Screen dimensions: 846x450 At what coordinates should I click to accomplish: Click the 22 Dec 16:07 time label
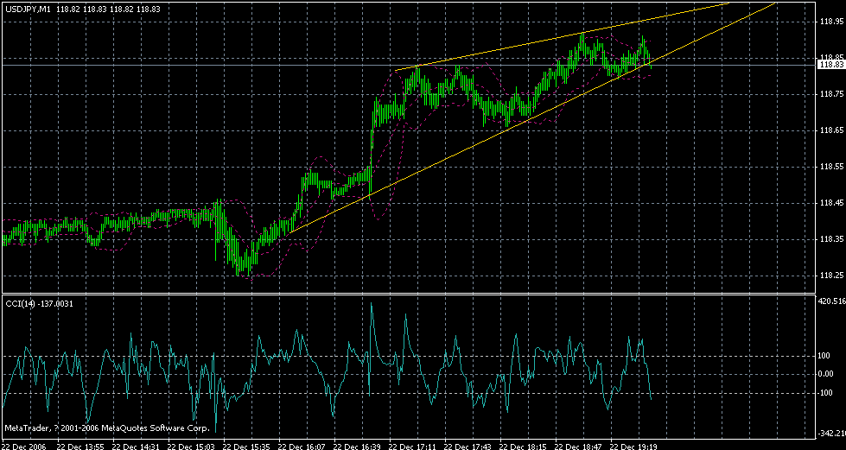tap(302, 447)
